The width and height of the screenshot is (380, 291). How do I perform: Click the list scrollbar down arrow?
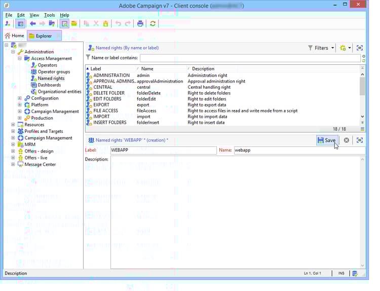362,117
